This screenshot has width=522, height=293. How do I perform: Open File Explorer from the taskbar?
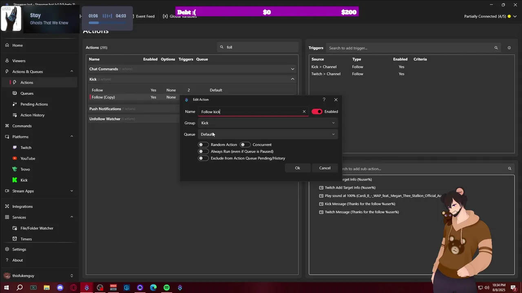click(46, 288)
